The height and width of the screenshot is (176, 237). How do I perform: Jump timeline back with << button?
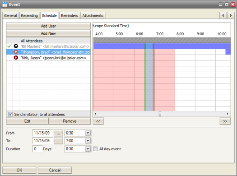(98, 121)
